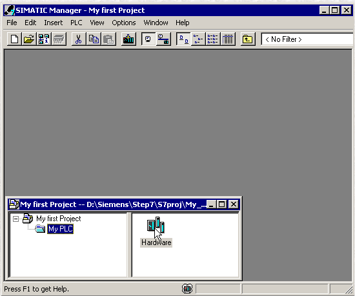The image size is (355, 296).
Task: Switch to Large Icons view
Action: coord(183,39)
